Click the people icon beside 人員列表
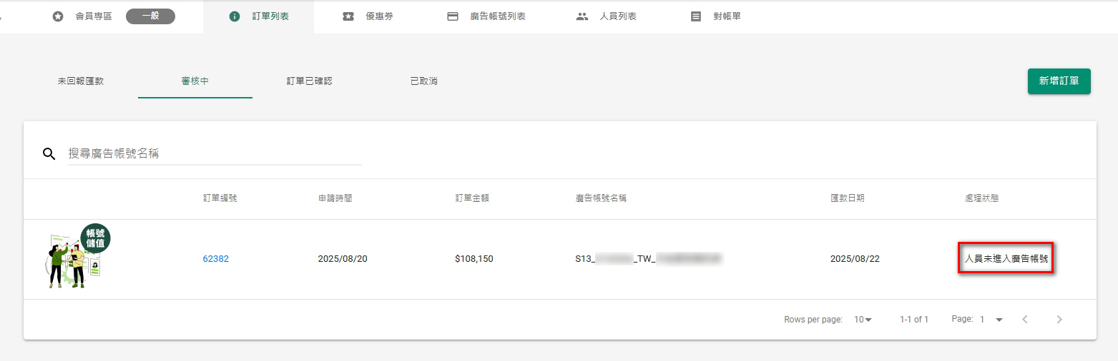This screenshot has height=361, width=1118. coord(582,16)
